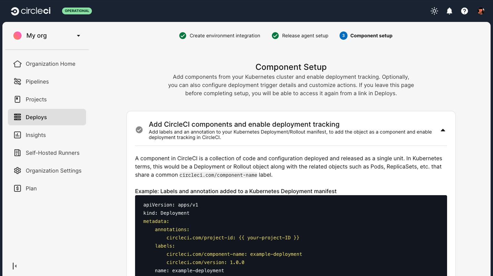Screen dimensions: 493x276
Task: Click the green check beside Create environment integration
Action: point(183,36)
